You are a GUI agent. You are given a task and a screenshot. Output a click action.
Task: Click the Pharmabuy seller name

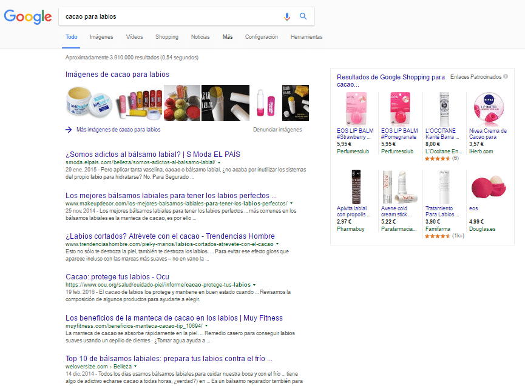(351, 229)
